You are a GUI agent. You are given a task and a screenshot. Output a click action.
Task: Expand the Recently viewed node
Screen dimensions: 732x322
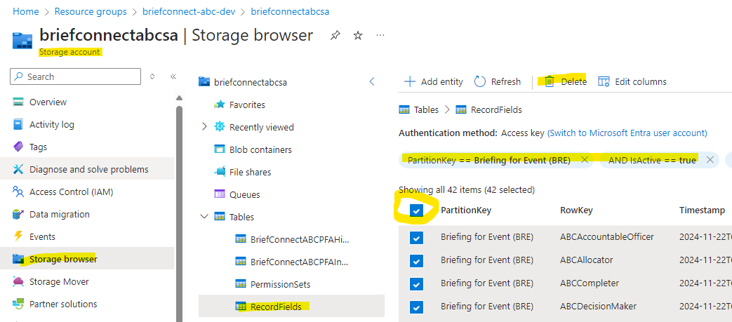click(x=204, y=127)
